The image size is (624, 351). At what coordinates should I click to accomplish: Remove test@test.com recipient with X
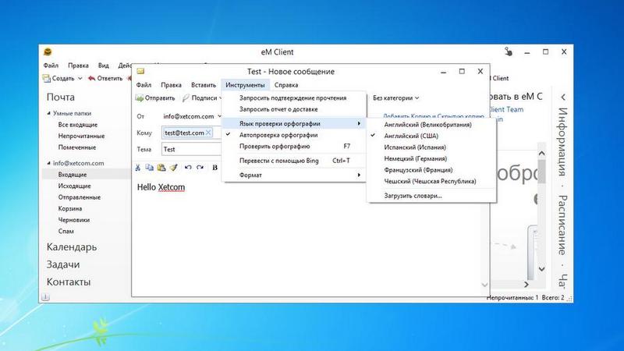click(x=208, y=133)
